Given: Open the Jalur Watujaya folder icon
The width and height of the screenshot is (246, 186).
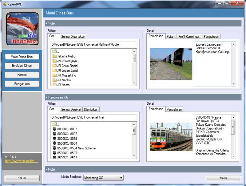Looking at the screenshot, I should [54, 61].
